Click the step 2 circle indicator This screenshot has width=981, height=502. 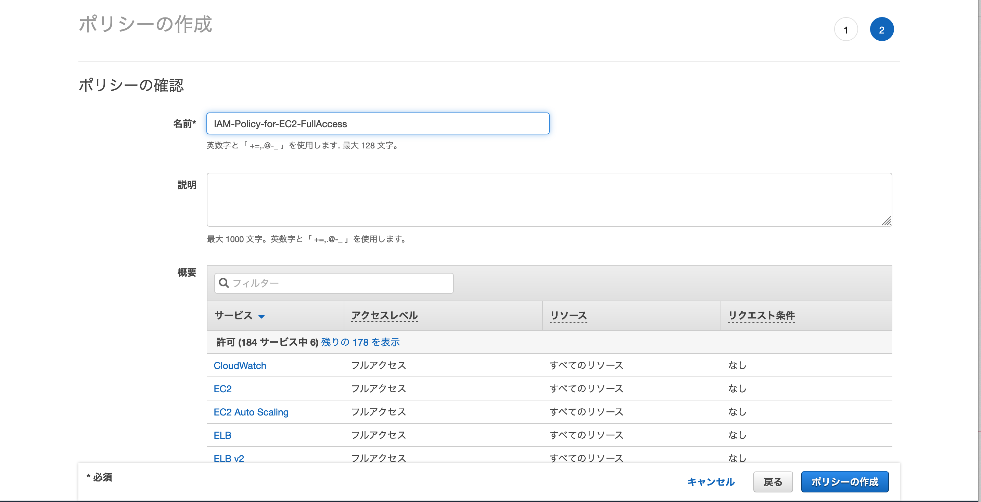(881, 30)
